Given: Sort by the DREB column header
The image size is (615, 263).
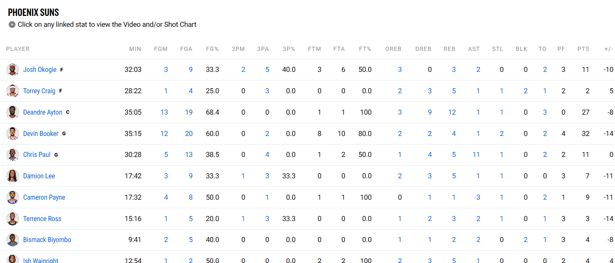Looking at the screenshot, I should coord(423,49).
